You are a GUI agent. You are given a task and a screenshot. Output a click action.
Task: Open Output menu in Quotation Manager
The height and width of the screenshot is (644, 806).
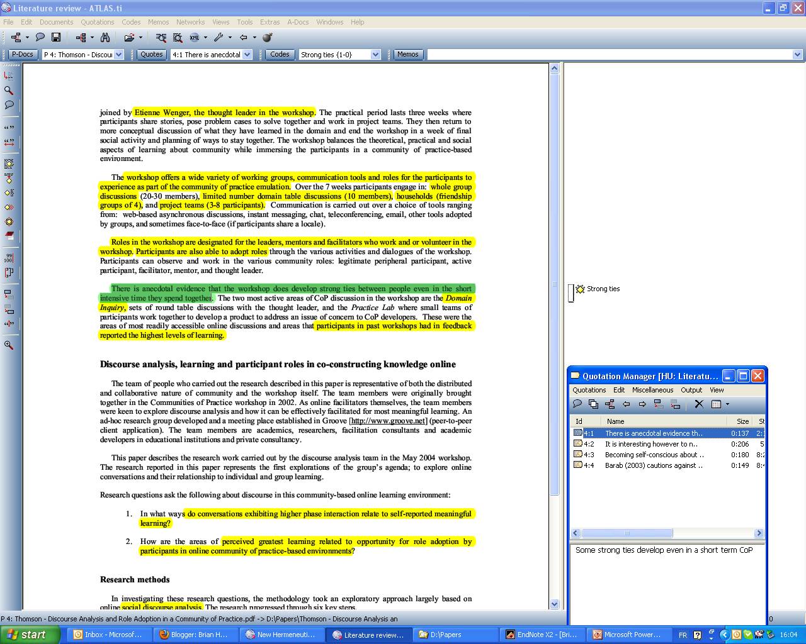coord(691,390)
